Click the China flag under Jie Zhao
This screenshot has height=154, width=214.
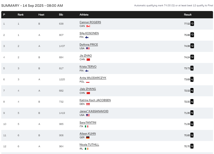(88, 59)
